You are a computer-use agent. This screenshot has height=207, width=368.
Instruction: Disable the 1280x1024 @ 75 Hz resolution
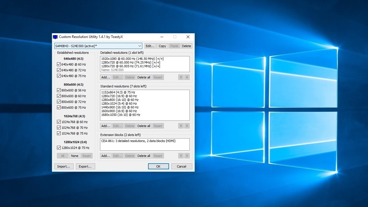(x=59, y=148)
